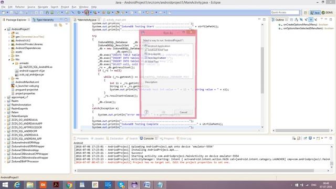The height and width of the screenshot is (189, 336).
Task: Open the File menu
Action: (x=4, y=7)
